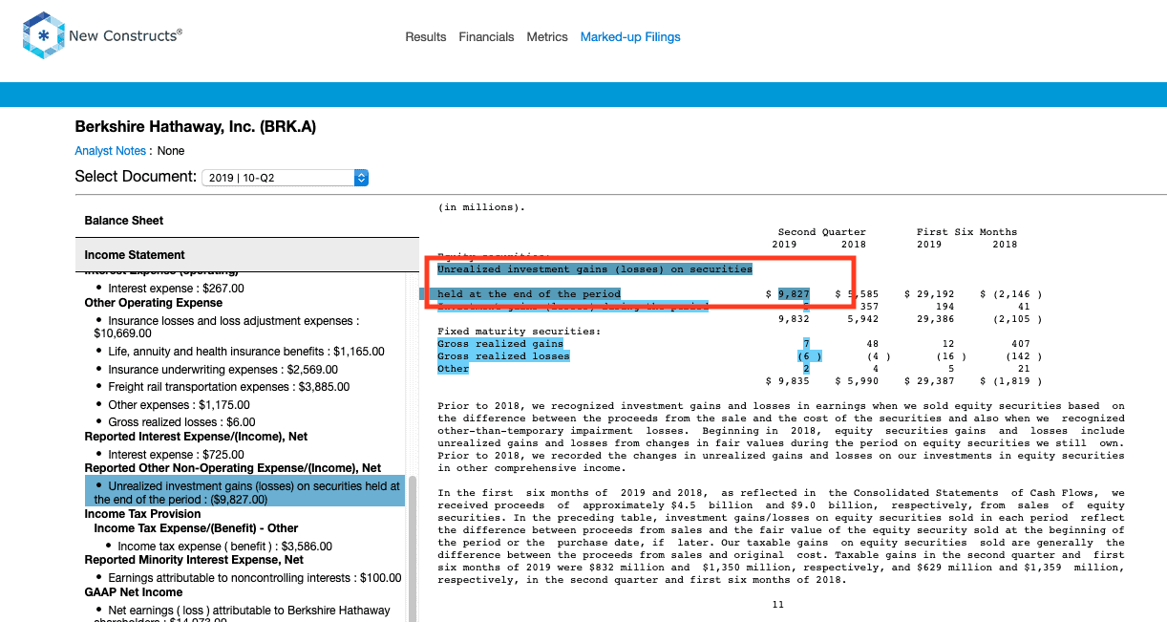Click the 9,832 subtotal value
1167x622 pixels.
coord(795,319)
